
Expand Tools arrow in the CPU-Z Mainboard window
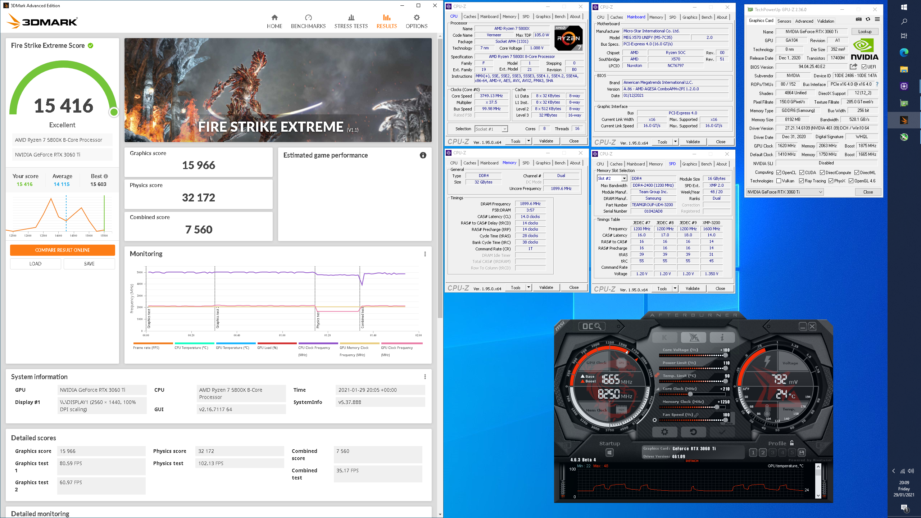click(675, 142)
